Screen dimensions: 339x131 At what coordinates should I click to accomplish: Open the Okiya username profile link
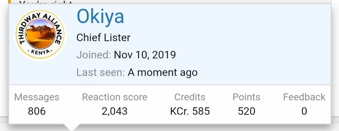(100, 17)
